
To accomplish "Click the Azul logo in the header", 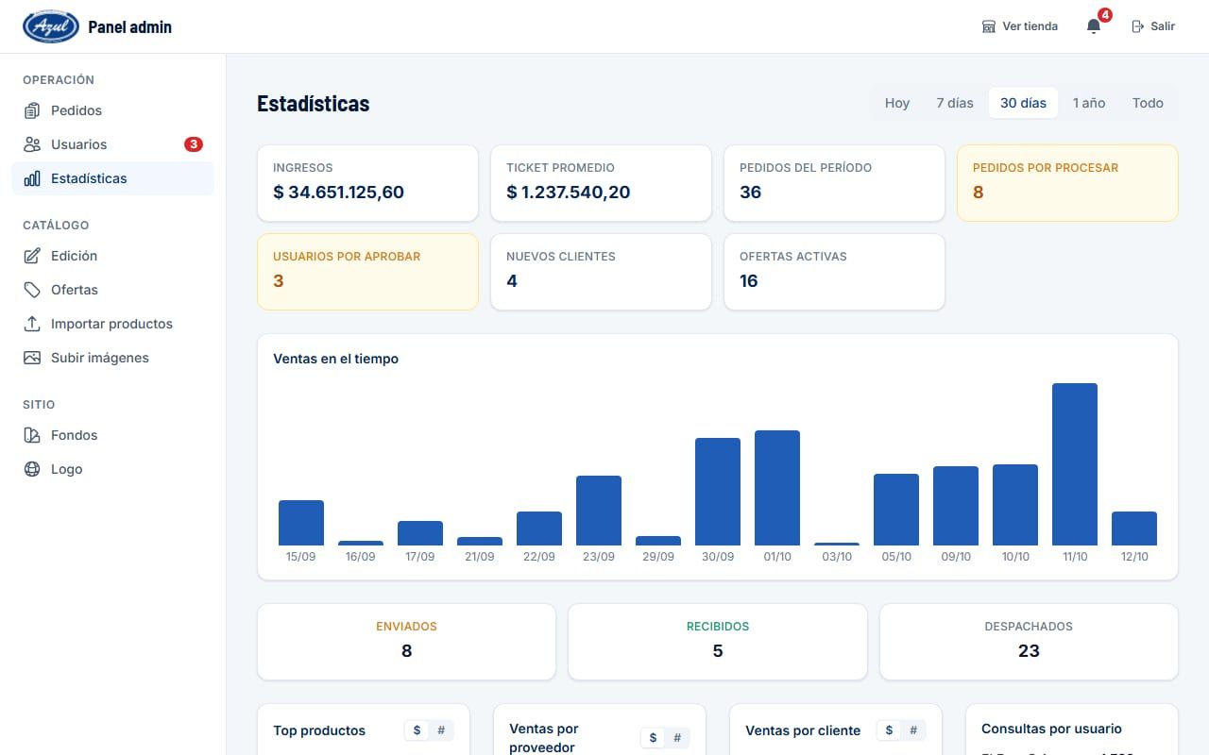I will pyautogui.click(x=51, y=26).
